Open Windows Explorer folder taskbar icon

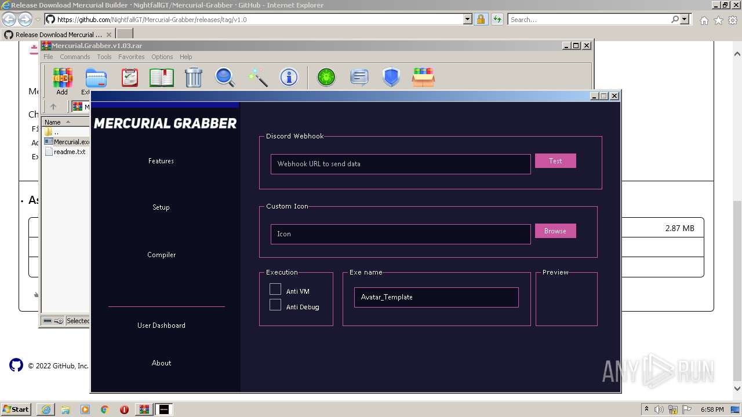66,409
